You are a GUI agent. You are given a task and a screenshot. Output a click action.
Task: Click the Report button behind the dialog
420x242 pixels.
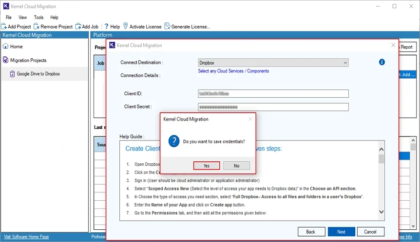tap(407, 47)
